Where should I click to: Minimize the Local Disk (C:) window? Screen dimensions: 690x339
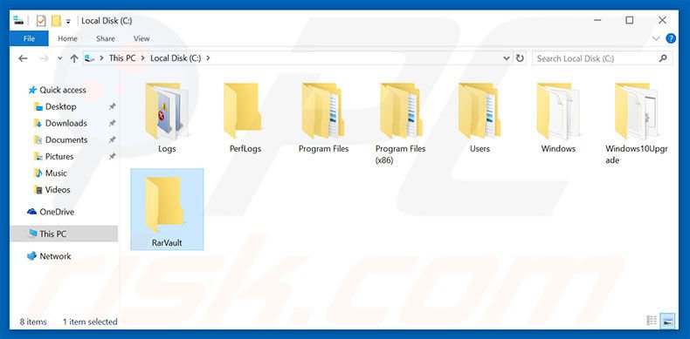pyautogui.click(x=597, y=20)
